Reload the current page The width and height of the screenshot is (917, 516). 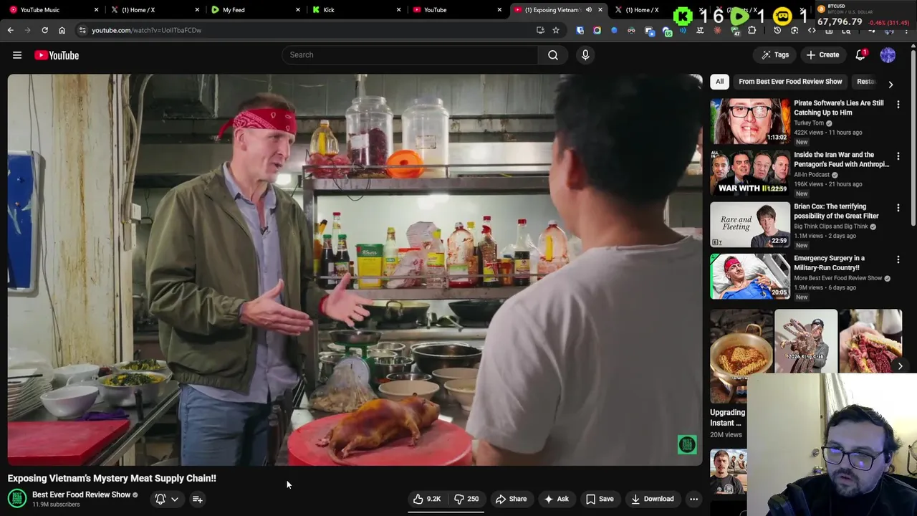(x=44, y=30)
